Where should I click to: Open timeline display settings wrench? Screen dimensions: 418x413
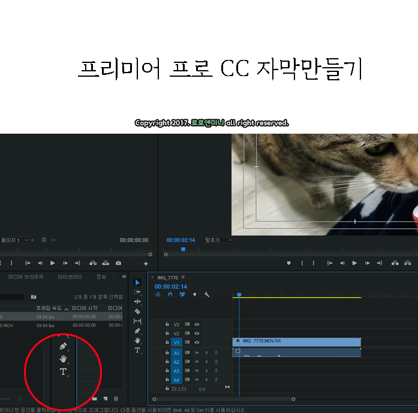click(206, 294)
